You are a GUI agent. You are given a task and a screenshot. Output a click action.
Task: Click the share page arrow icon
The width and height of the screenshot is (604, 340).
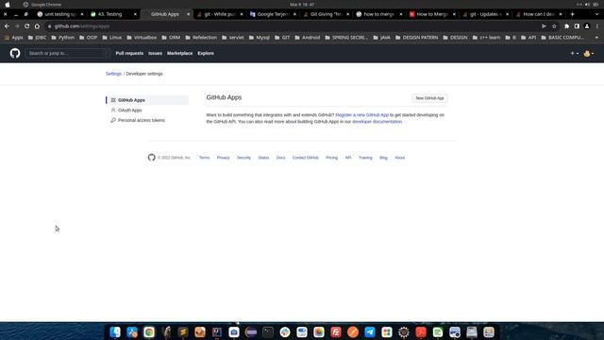544,26
